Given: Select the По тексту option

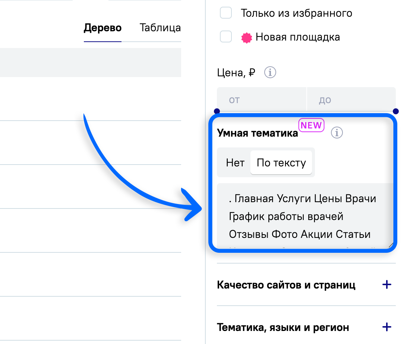Looking at the screenshot, I should (281, 163).
